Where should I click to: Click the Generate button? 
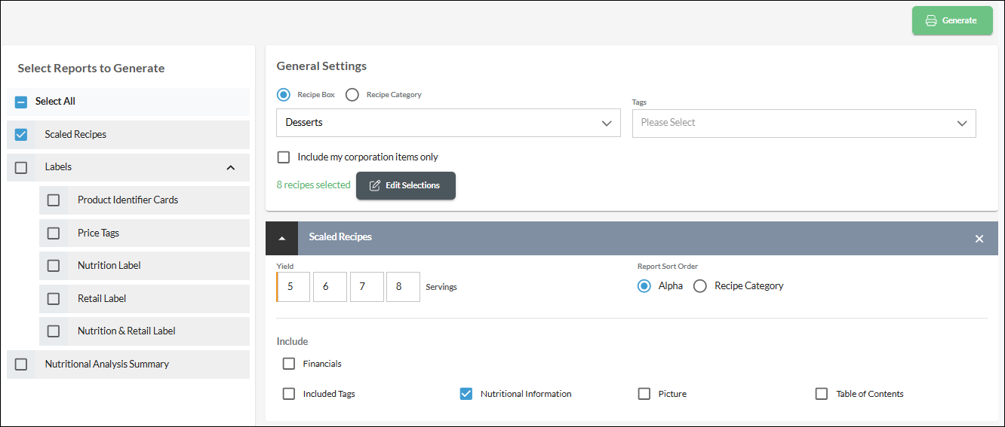click(x=952, y=20)
